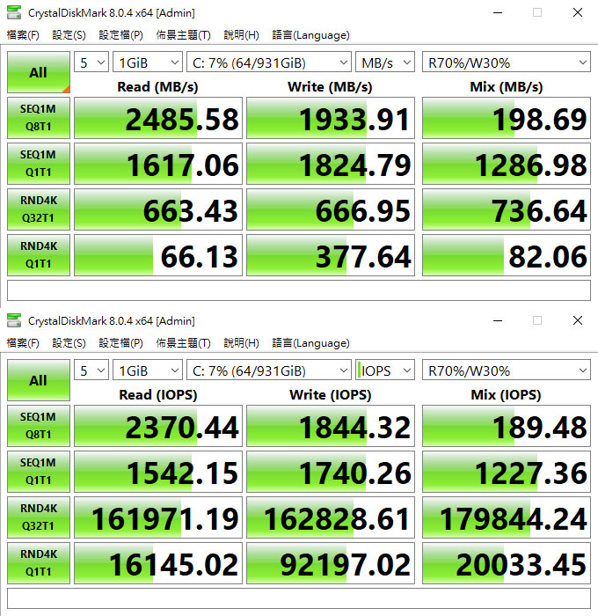Open 1GiB test size dropdown in bottom window
The image size is (598, 616).
point(148,370)
